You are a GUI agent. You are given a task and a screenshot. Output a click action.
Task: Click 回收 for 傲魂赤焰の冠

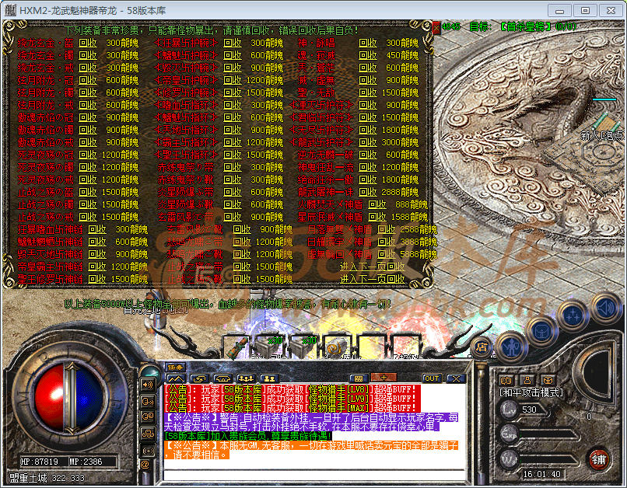pyautogui.click(x=88, y=117)
